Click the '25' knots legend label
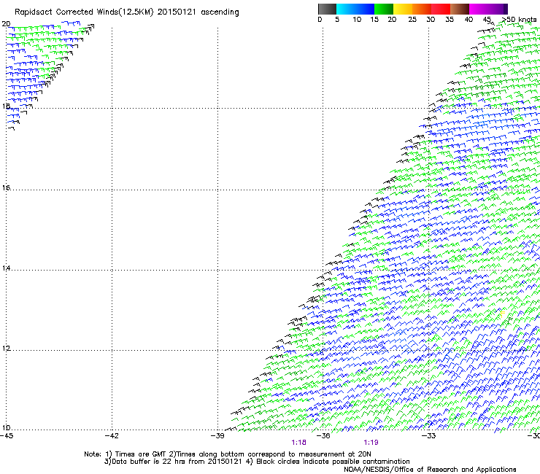 (x=412, y=20)
